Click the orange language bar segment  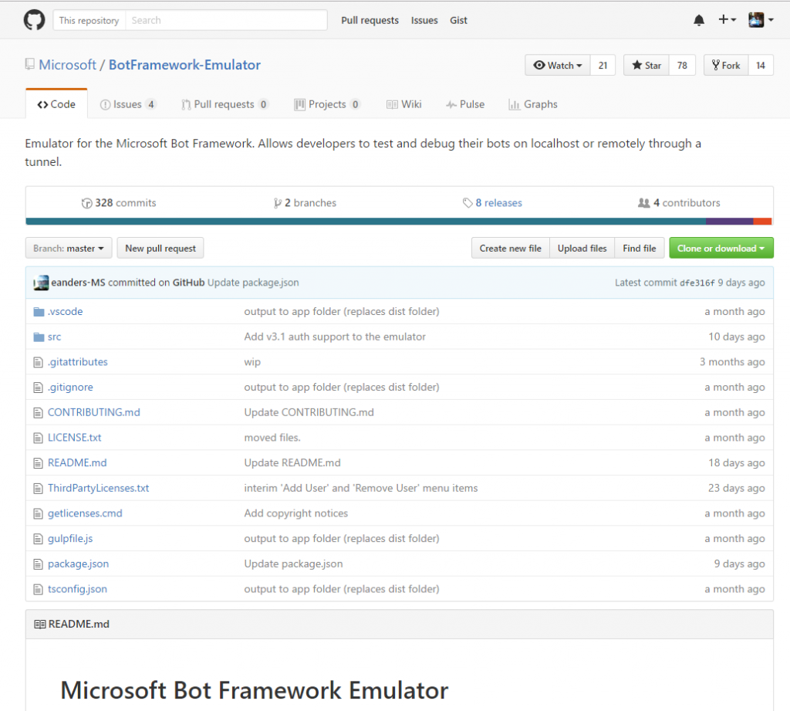763,222
